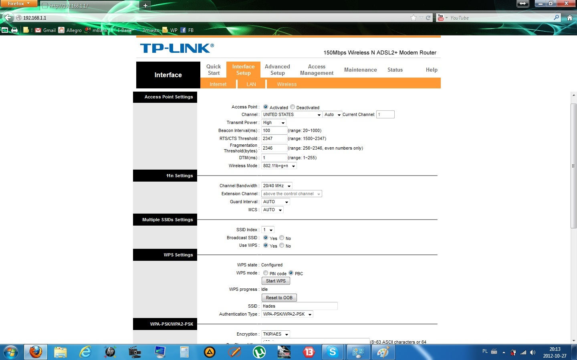Open Skype from the taskbar
The height and width of the screenshot is (360, 577).
coord(333,352)
